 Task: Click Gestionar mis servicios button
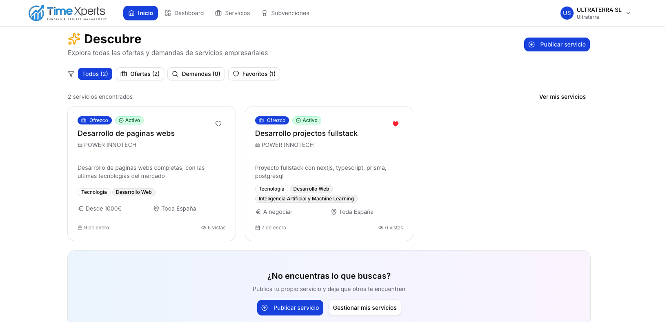click(365, 308)
